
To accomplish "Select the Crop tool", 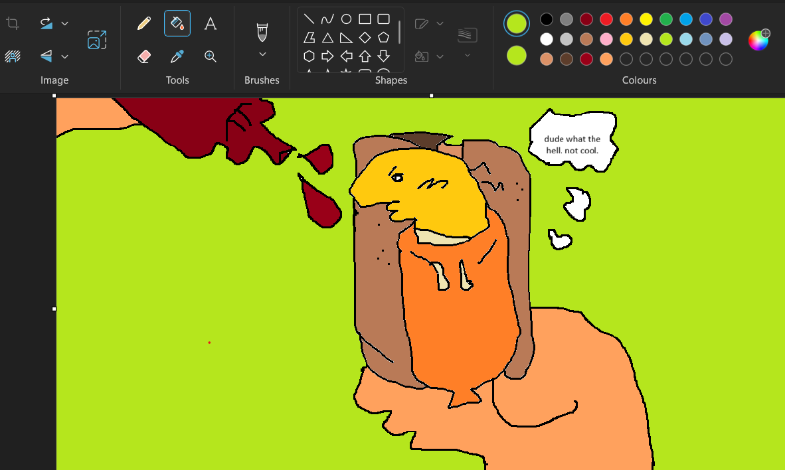I will [13, 23].
